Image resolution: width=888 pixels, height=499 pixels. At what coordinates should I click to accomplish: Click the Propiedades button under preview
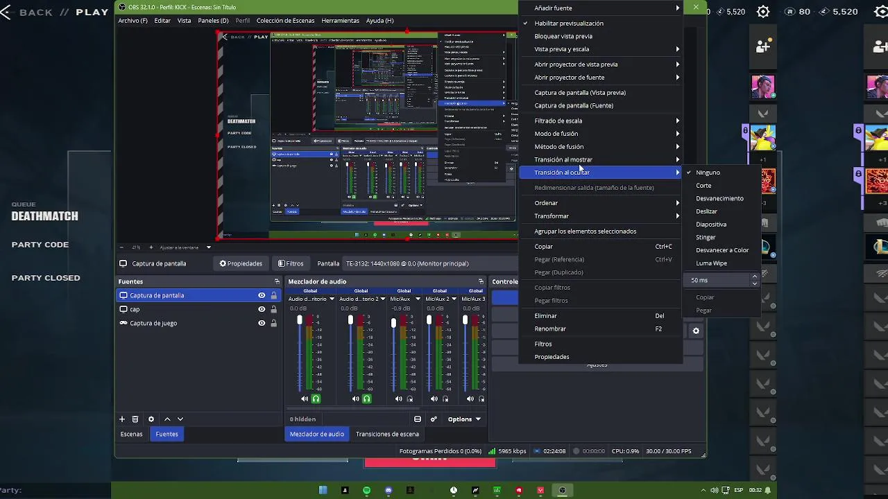click(241, 263)
